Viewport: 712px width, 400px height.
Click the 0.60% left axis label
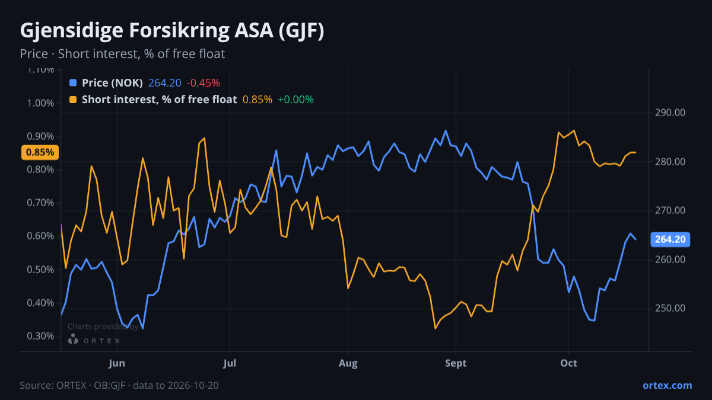coord(41,236)
